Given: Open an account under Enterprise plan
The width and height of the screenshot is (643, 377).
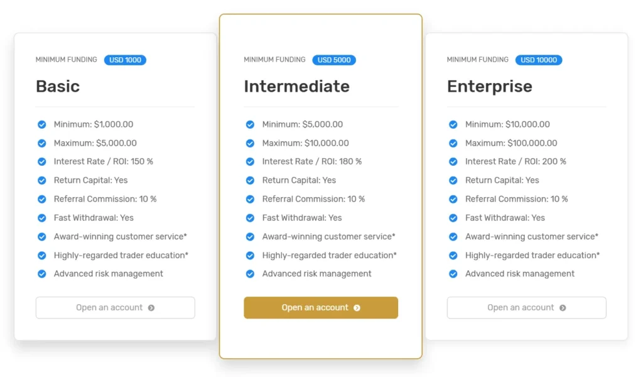Looking at the screenshot, I should point(526,308).
